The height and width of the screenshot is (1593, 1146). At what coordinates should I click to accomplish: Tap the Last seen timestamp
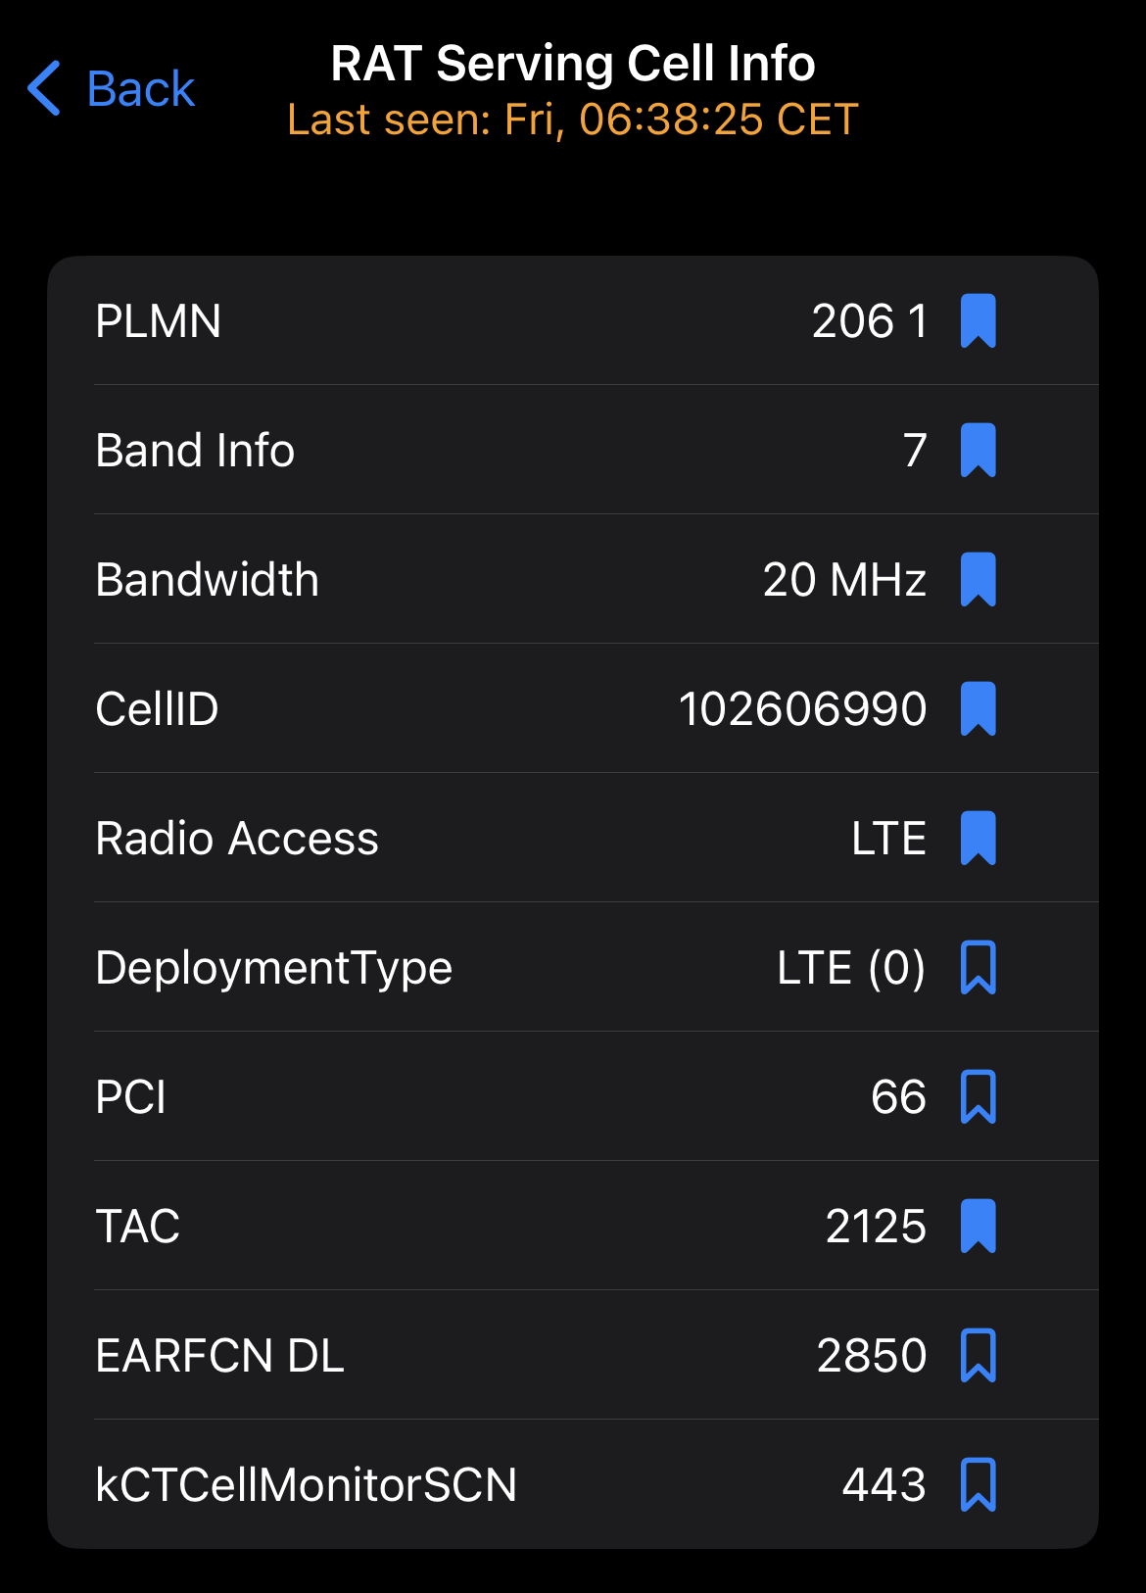(x=572, y=121)
